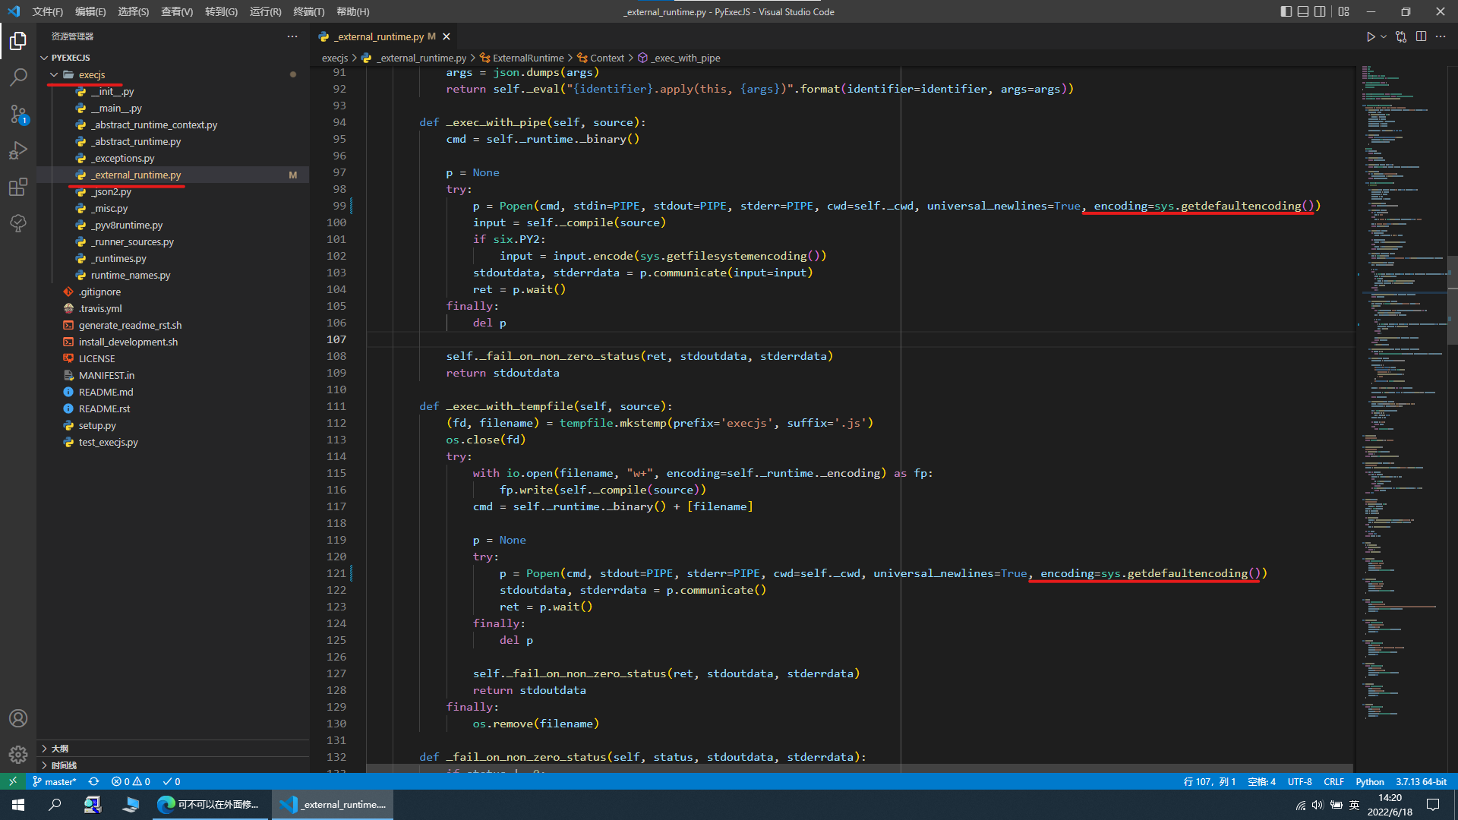Image resolution: width=1458 pixels, height=820 pixels.
Task: Open the 文件(F) menu
Action: [48, 11]
